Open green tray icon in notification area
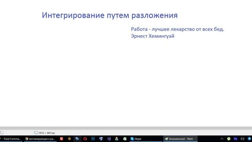 click(229, 139)
